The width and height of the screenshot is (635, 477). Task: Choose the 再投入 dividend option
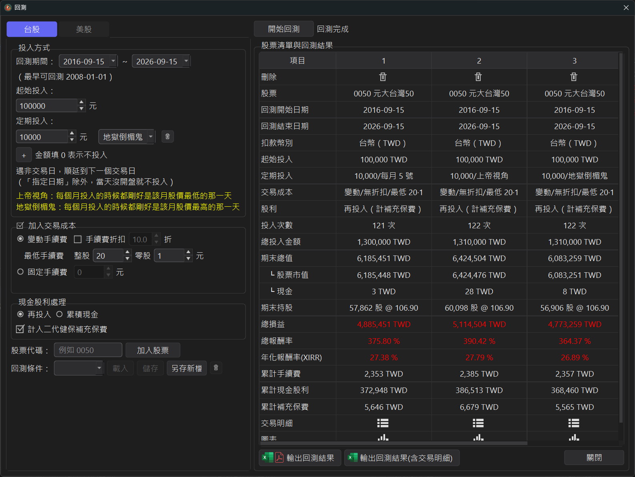(20, 314)
